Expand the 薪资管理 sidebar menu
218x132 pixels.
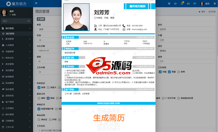point(16,39)
